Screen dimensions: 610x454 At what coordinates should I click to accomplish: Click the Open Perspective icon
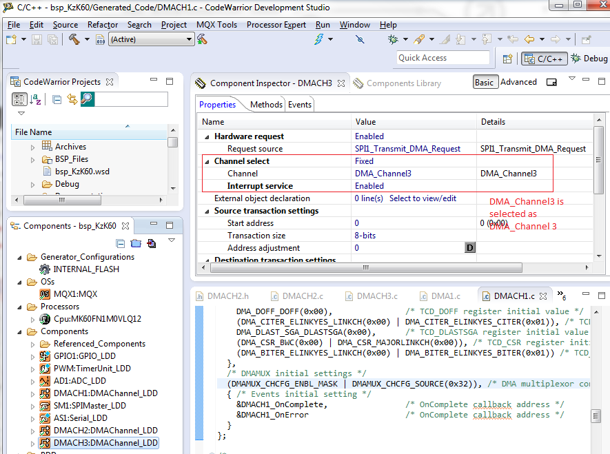(507, 59)
